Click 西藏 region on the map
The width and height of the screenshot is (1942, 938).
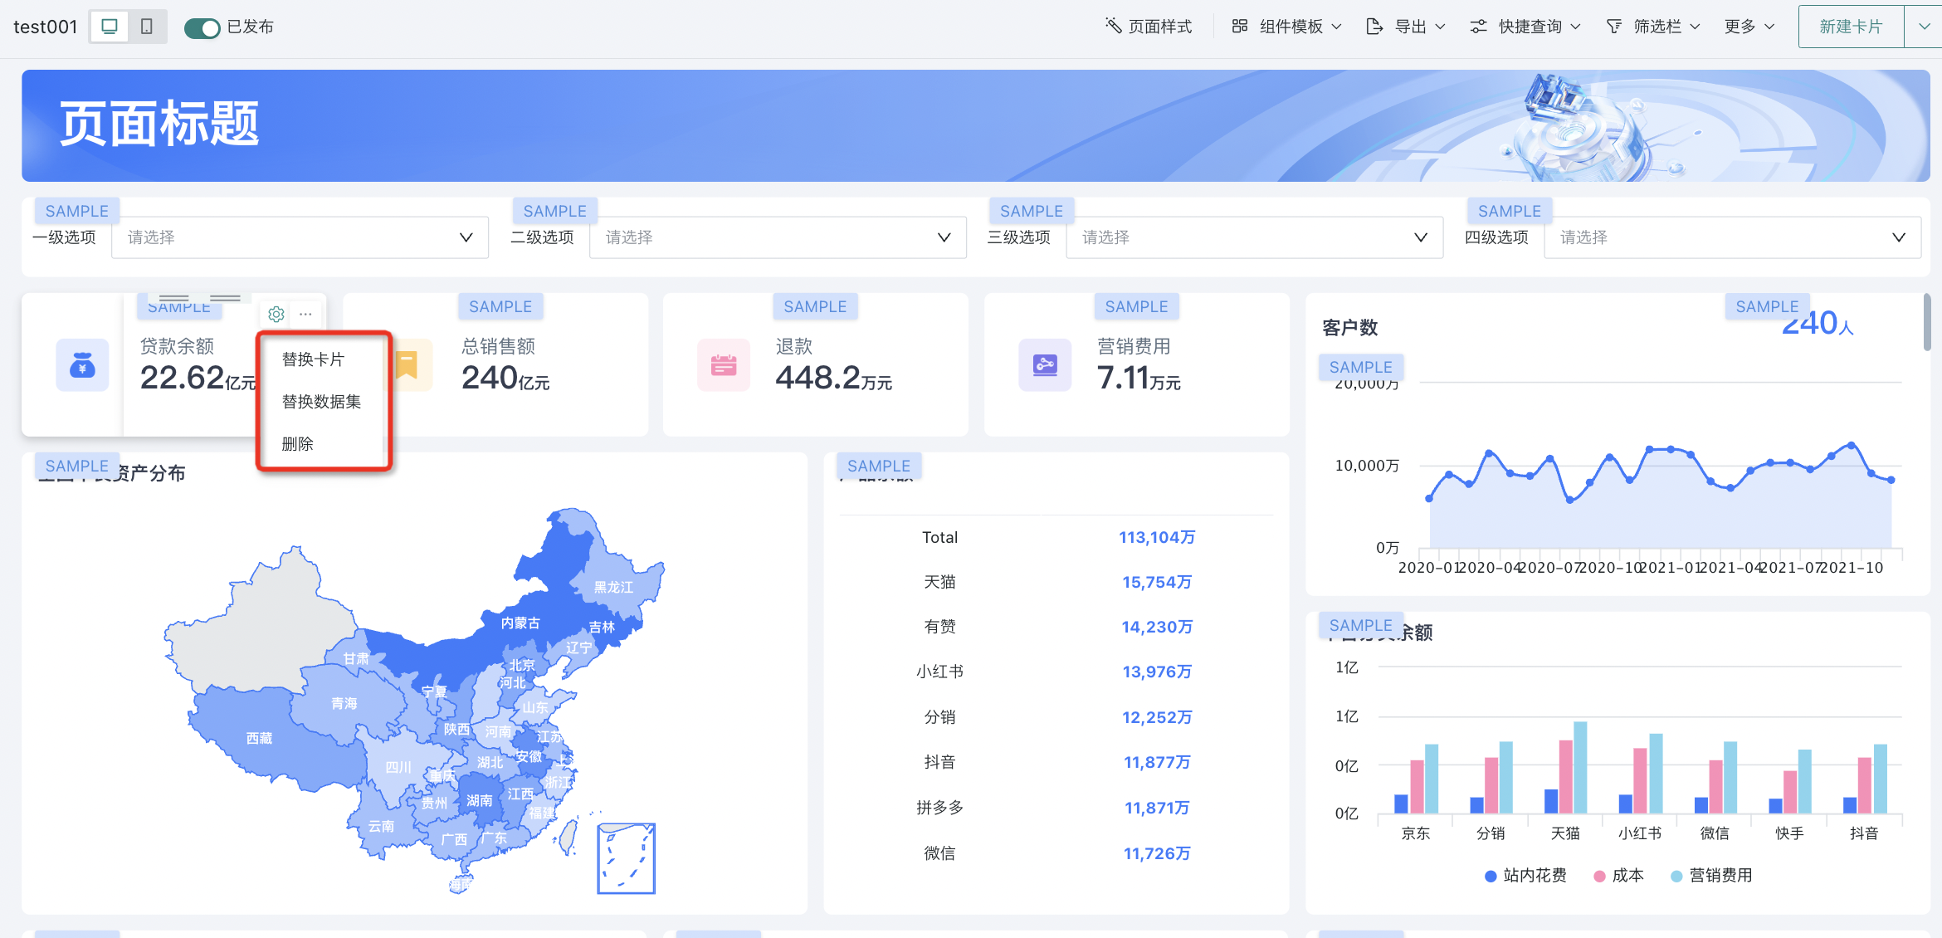pyautogui.click(x=259, y=738)
